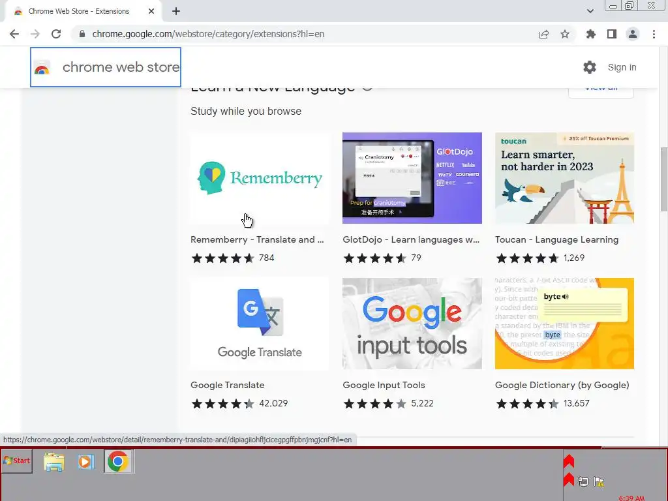Click the chrome web store rainbow logo

42,68
